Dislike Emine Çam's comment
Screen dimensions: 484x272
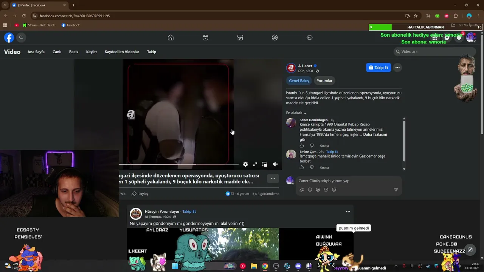click(x=312, y=167)
